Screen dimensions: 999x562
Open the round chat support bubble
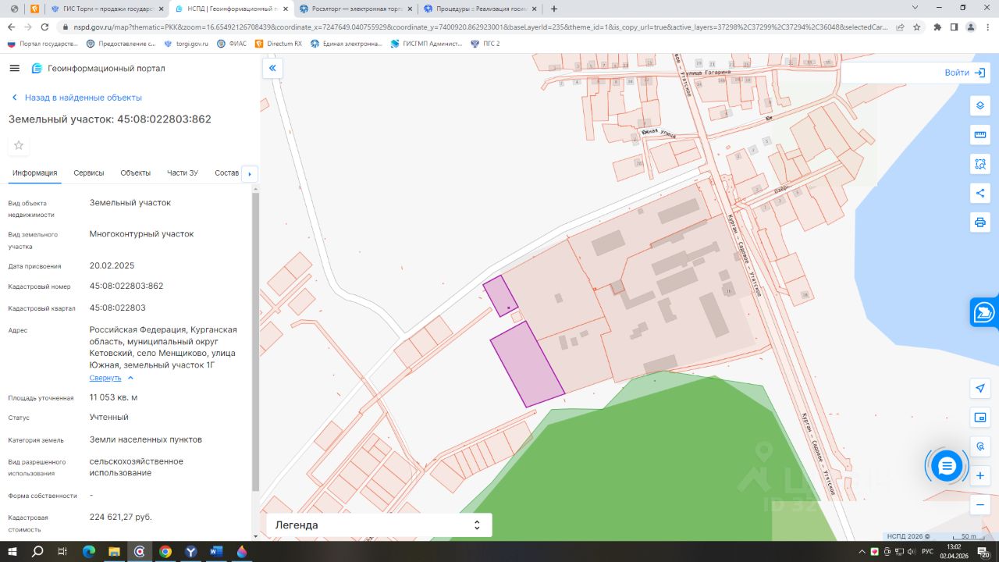click(x=947, y=467)
